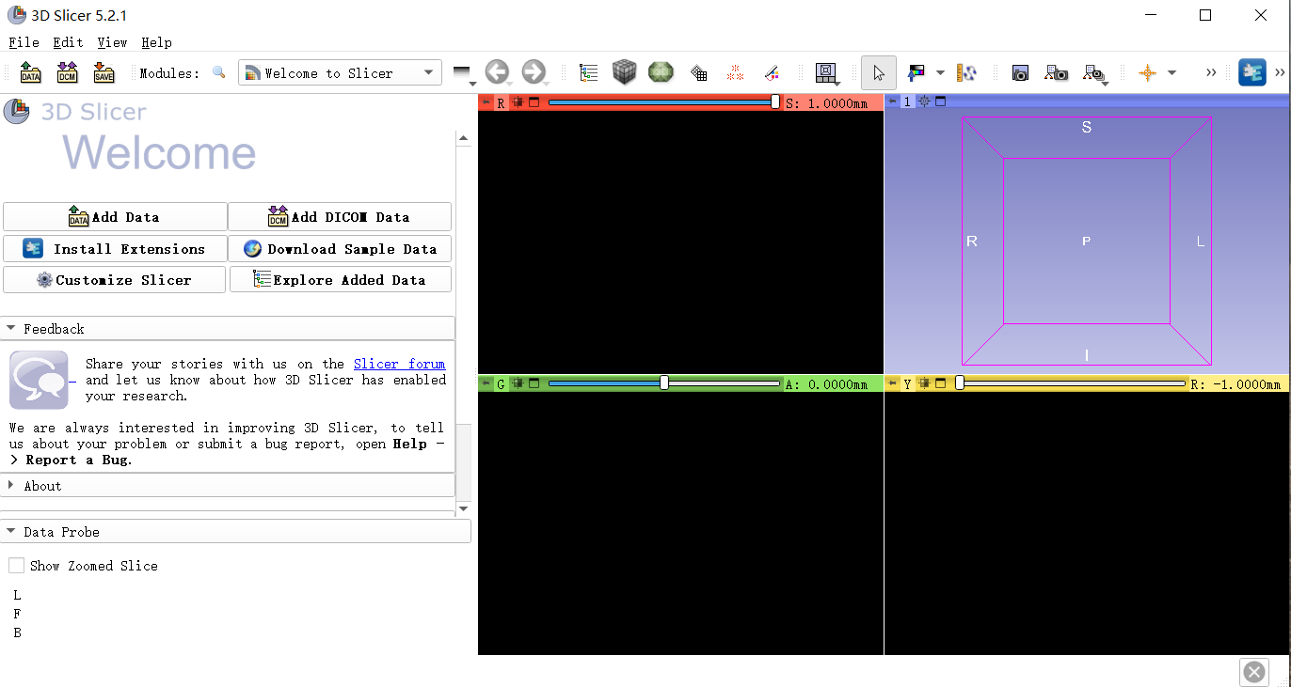Click the Customize Slicer button
This screenshot has width=1291, height=687.
(114, 280)
